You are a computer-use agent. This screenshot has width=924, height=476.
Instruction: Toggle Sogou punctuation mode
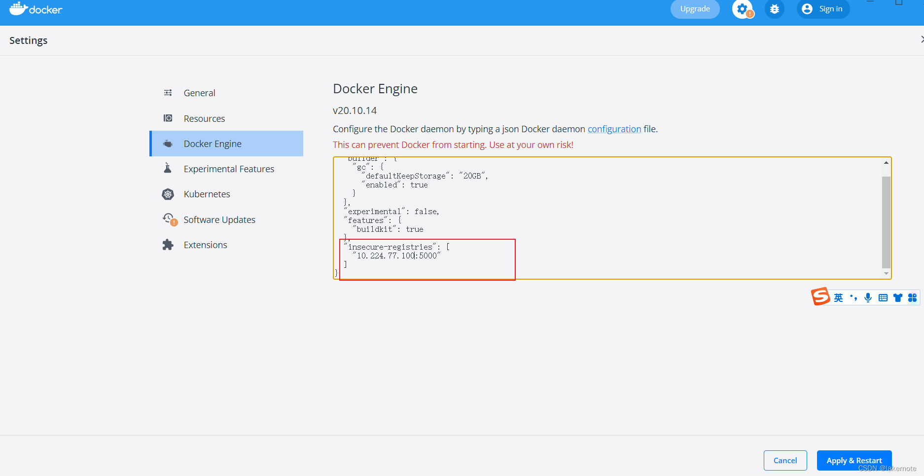click(x=853, y=297)
